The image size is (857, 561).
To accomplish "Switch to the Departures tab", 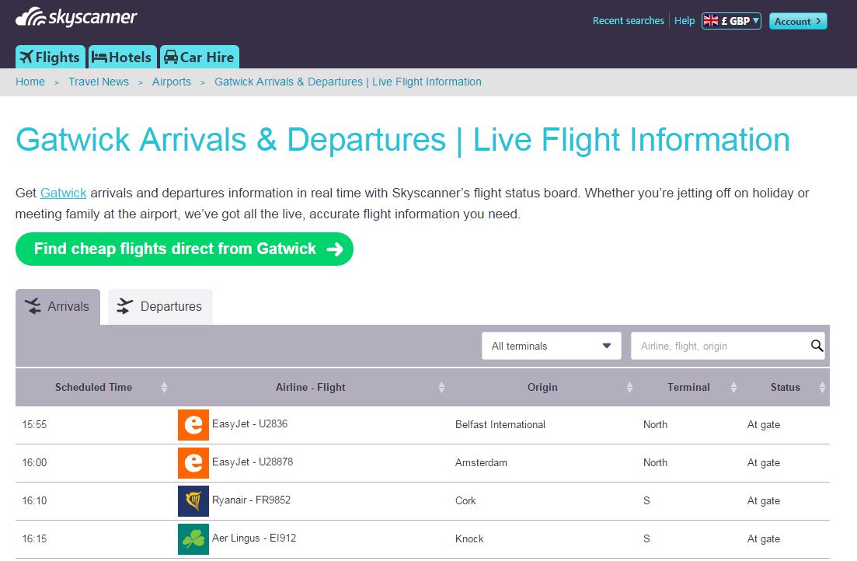I will coord(159,307).
